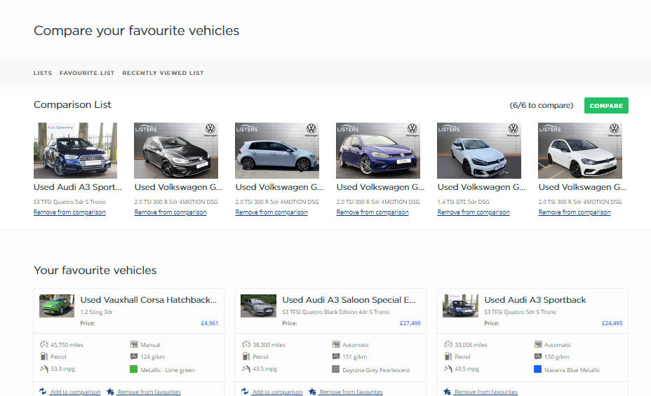This screenshot has width=651, height=396.
Task: Open the last white Golf R thumbnail
Action: [x=580, y=151]
